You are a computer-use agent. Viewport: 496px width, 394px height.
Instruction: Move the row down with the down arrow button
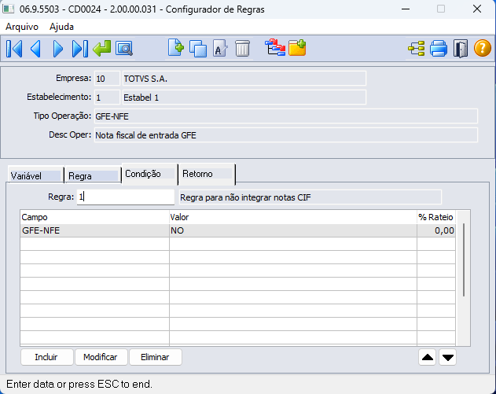point(447,357)
